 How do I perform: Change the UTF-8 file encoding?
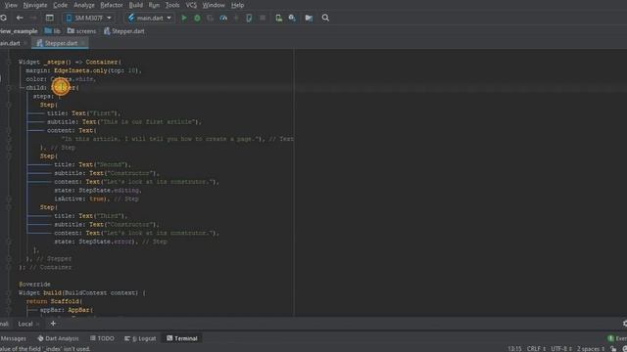[x=561, y=349]
